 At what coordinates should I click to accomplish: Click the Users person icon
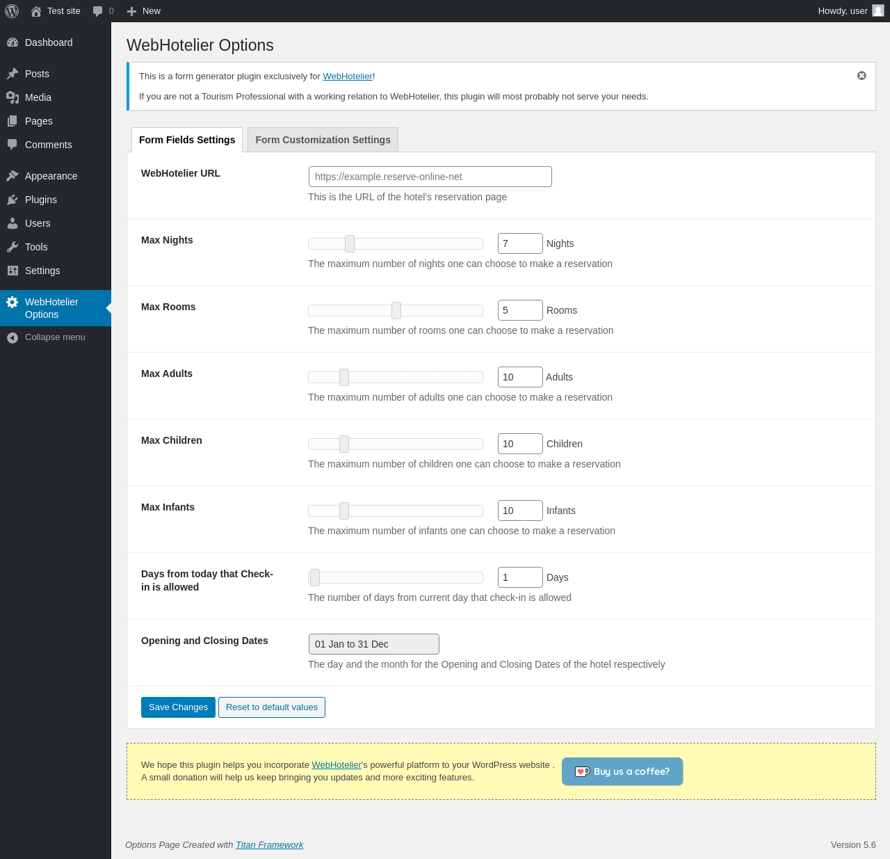coord(13,223)
